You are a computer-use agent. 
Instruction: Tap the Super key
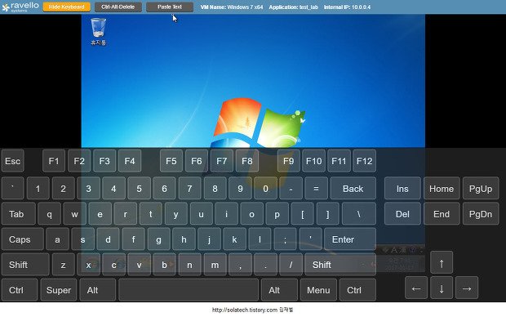click(x=59, y=290)
